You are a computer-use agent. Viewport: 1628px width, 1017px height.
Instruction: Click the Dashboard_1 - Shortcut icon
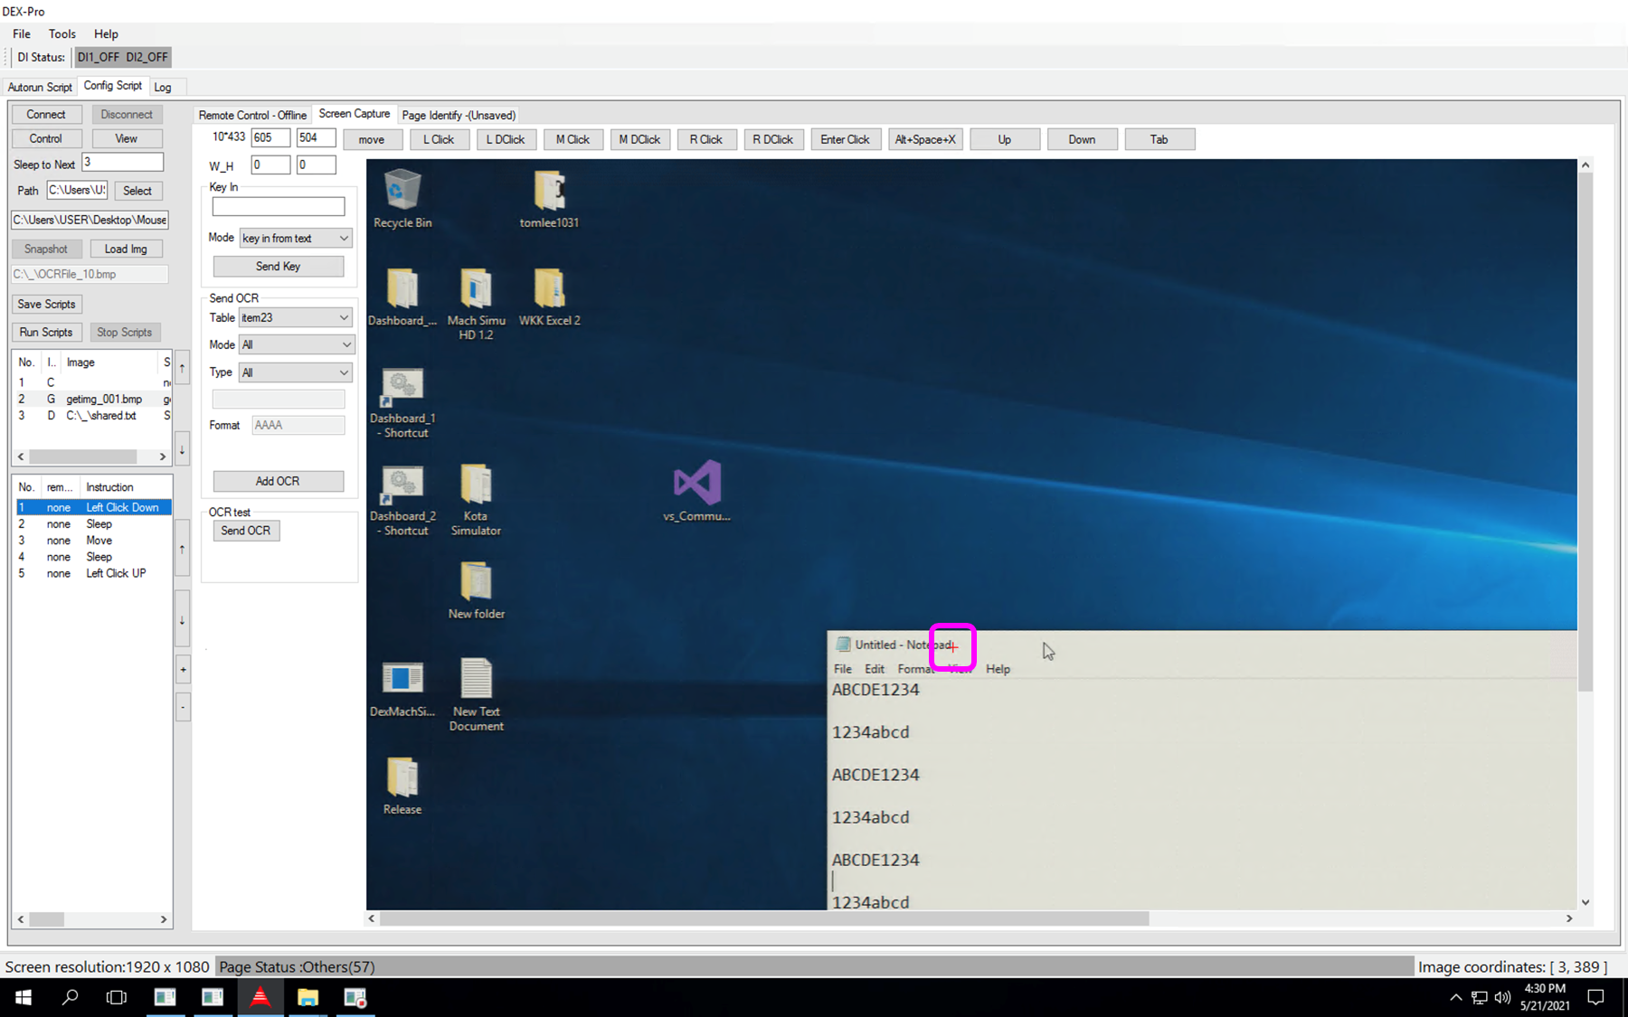pos(402,388)
